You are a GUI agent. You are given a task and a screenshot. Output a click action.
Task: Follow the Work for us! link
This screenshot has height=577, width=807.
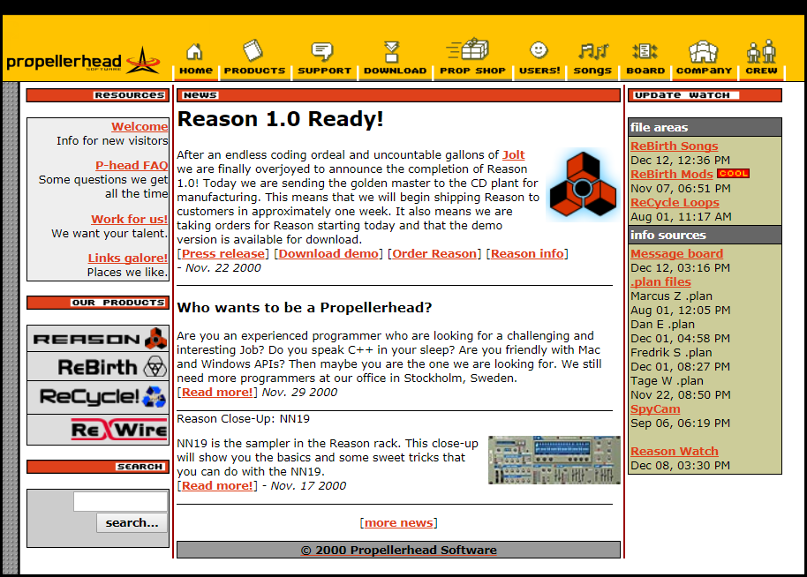point(129,219)
